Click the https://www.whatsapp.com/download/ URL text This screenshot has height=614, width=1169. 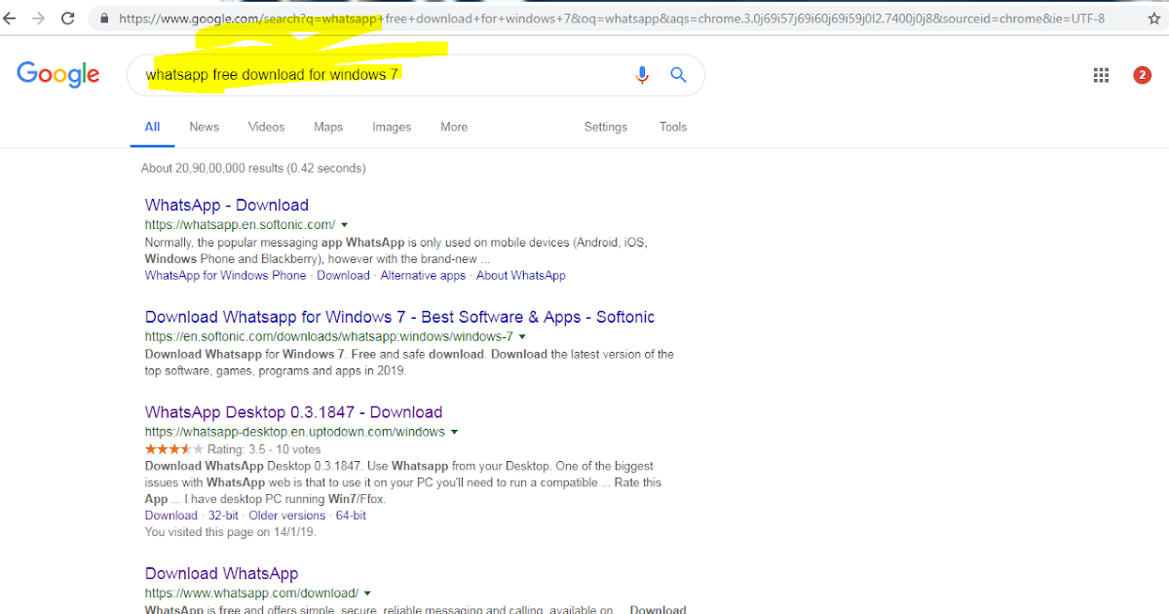pyautogui.click(x=251, y=594)
